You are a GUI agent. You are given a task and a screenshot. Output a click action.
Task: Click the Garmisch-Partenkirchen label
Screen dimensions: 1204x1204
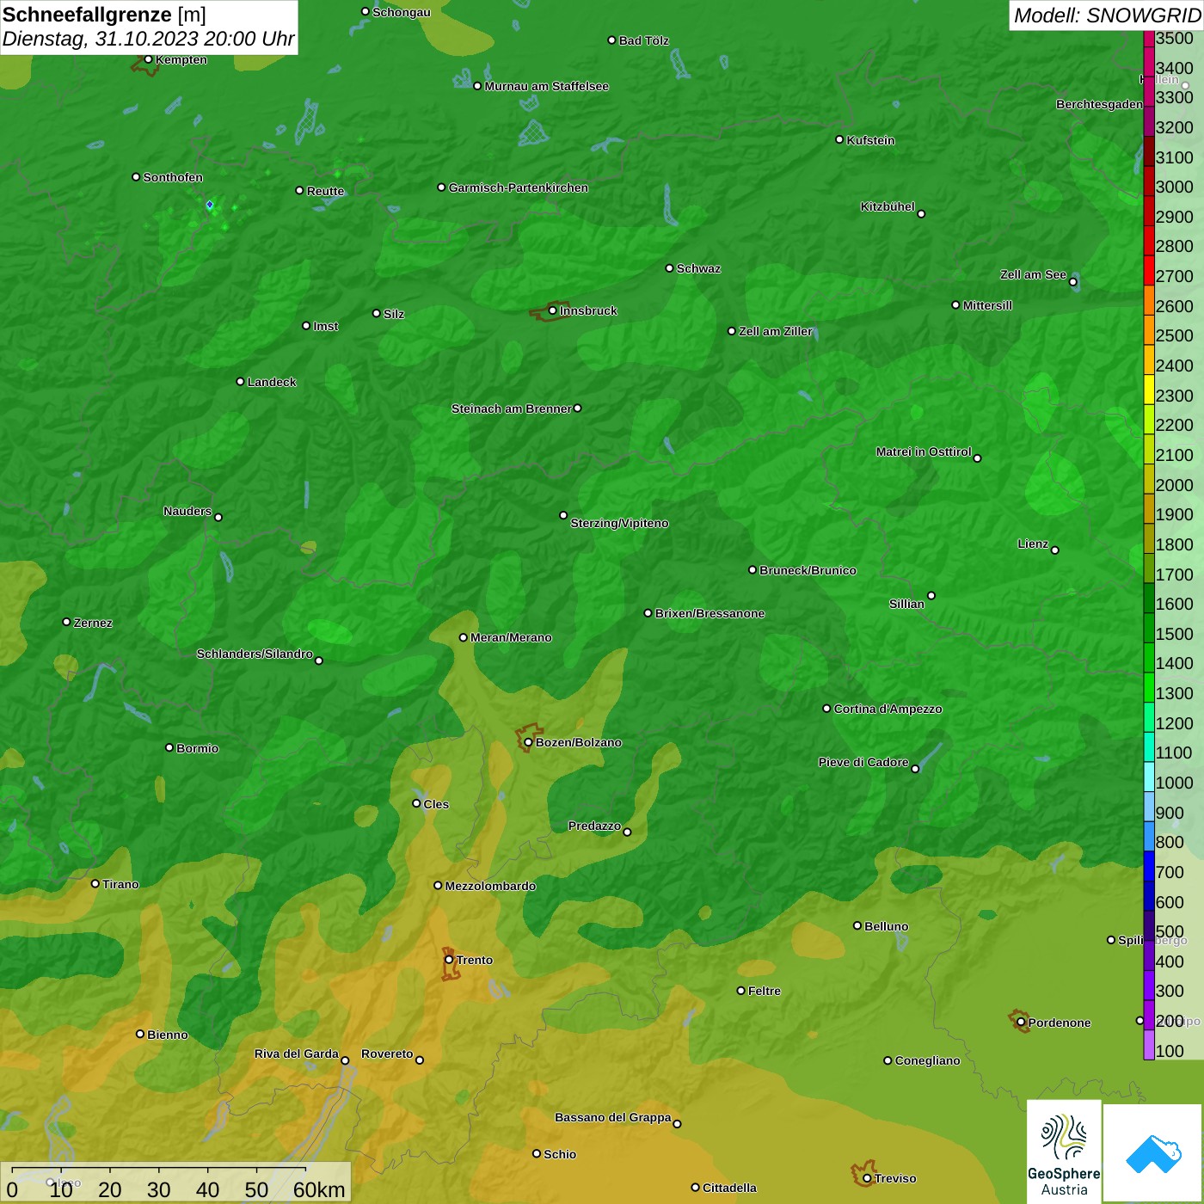[x=519, y=187]
